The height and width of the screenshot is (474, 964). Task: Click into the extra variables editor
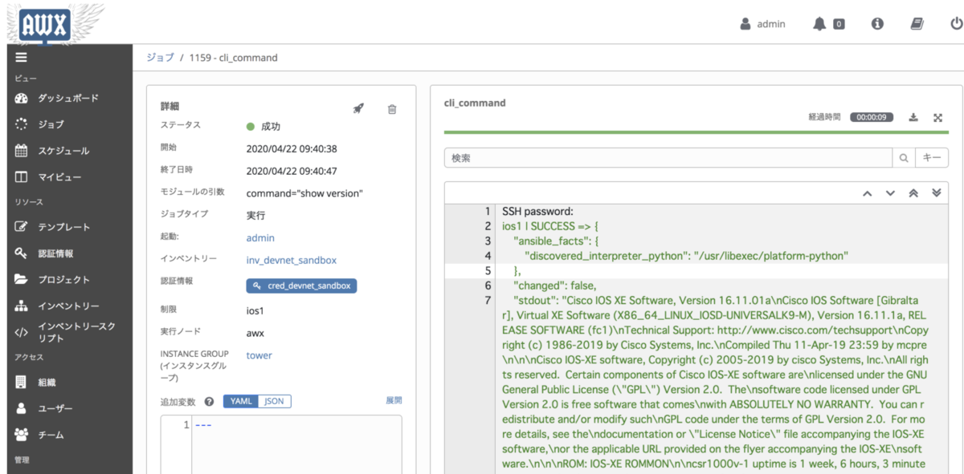(281, 444)
